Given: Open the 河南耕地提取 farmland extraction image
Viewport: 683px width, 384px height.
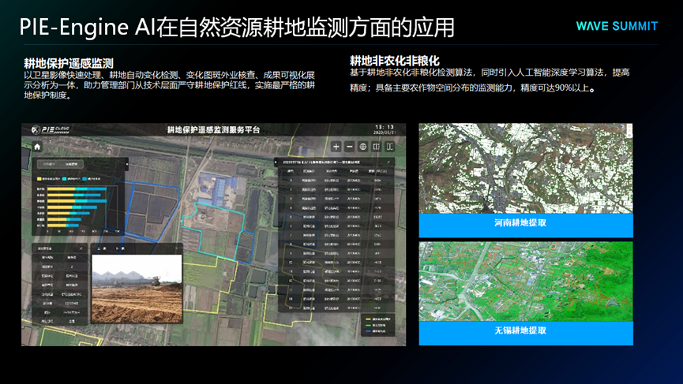Looking at the screenshot, I should click(526, 168).
